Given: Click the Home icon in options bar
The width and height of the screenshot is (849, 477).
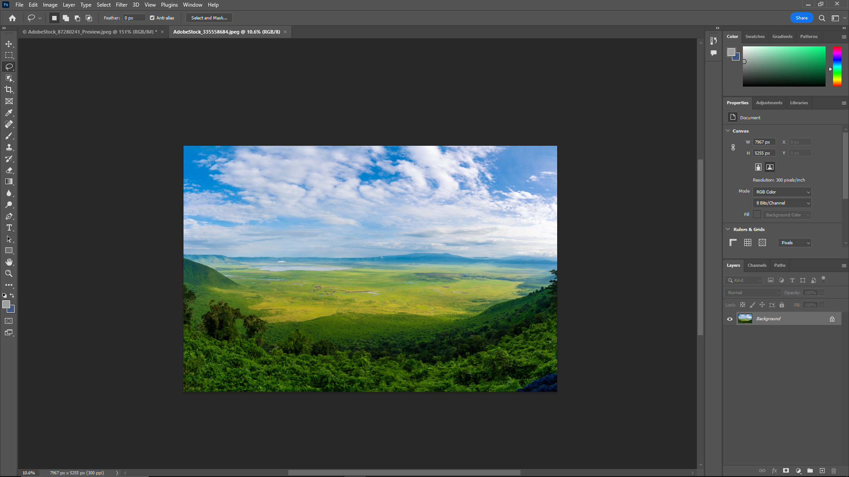Looking at the screenshot, I should click(12, 18).
